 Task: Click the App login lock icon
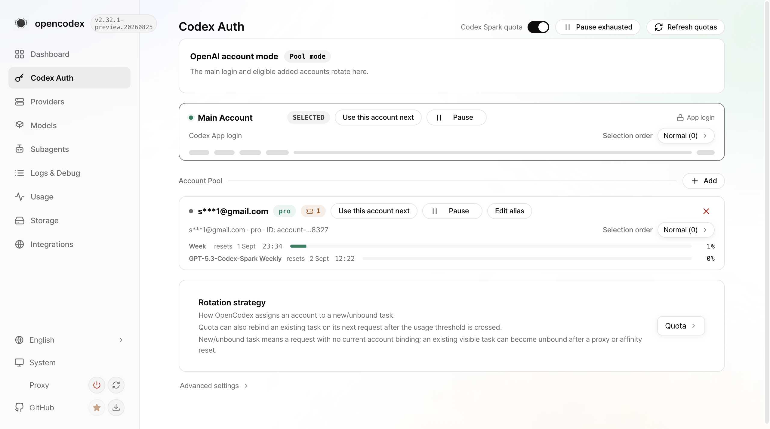680,118
